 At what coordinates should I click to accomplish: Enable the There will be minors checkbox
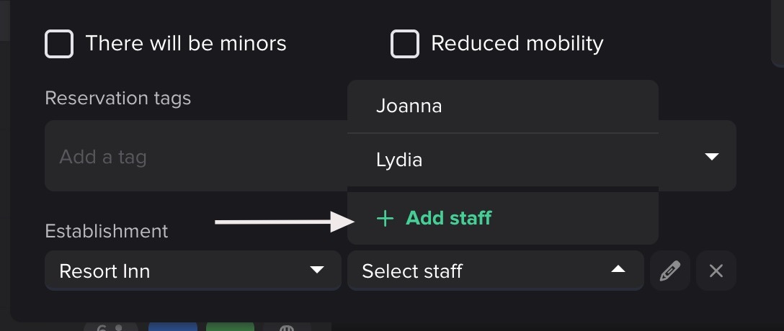point(59,44)
